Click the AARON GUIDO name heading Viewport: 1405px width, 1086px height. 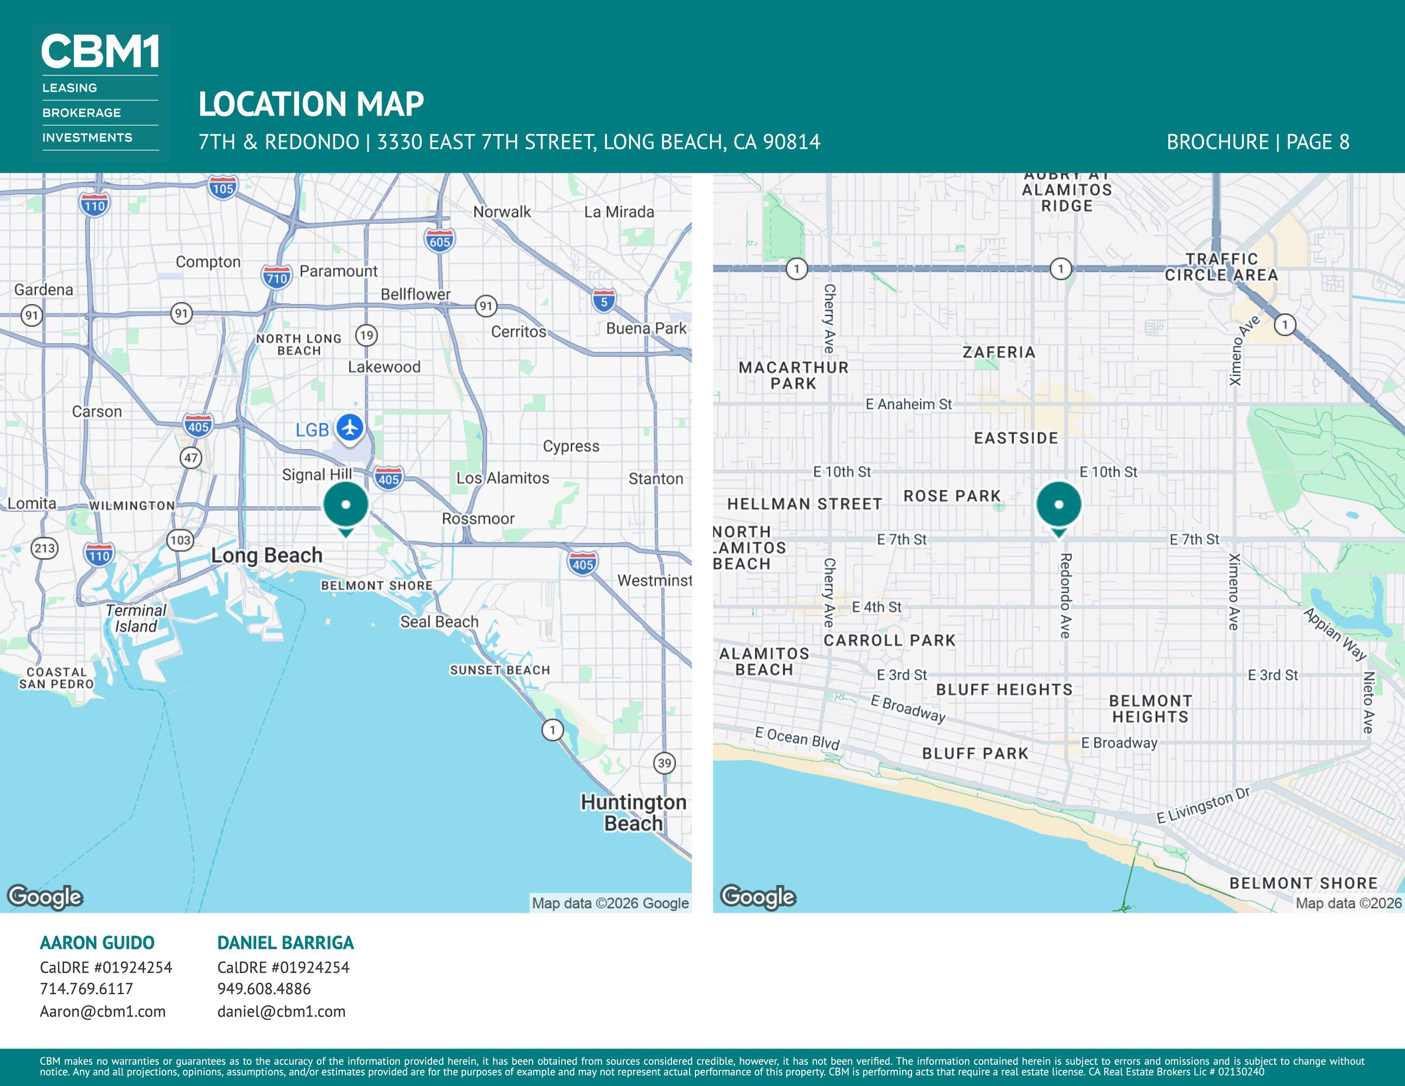click(x=97, y=943)
